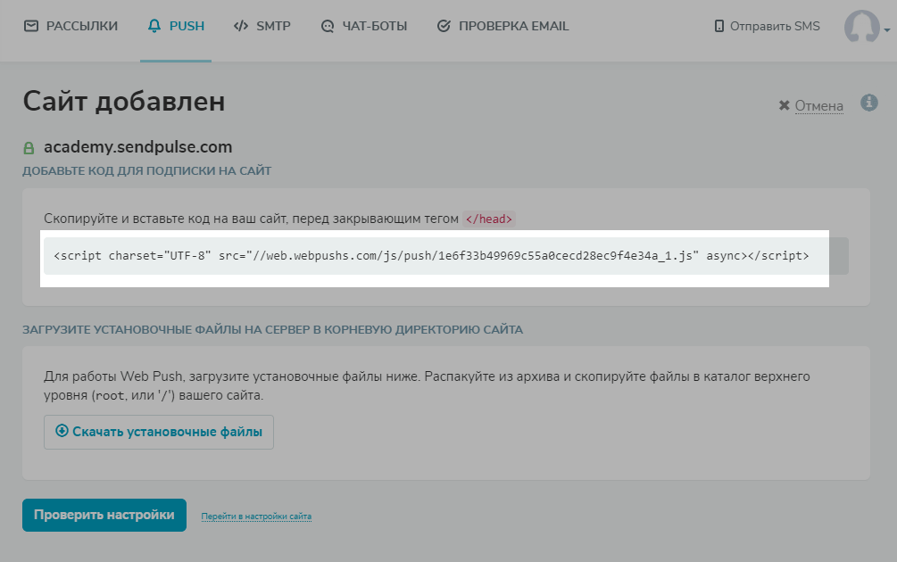
Task: Switch to the PUSH tab
Action: [176, 26]
